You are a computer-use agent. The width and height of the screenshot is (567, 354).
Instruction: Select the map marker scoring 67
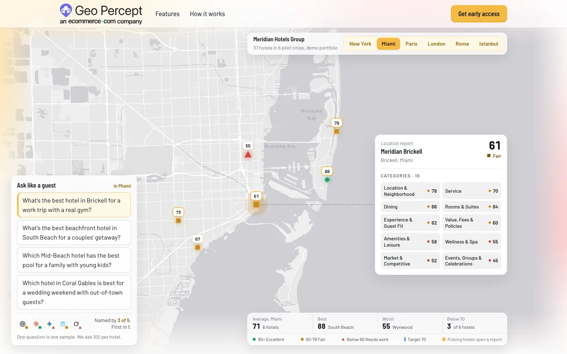pos(198,243)
